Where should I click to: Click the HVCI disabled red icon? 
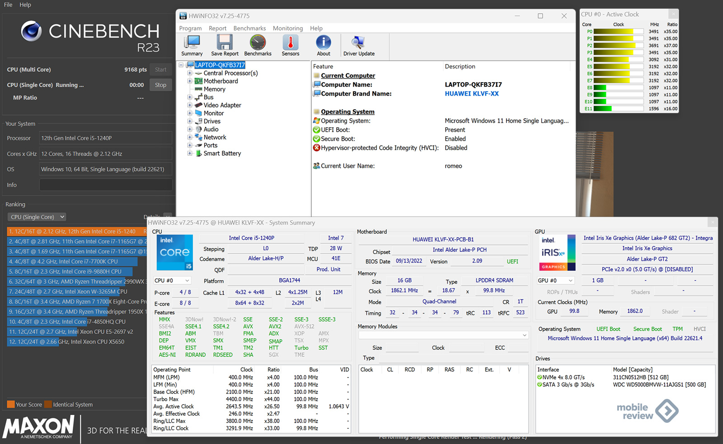[x=317, y=148]
